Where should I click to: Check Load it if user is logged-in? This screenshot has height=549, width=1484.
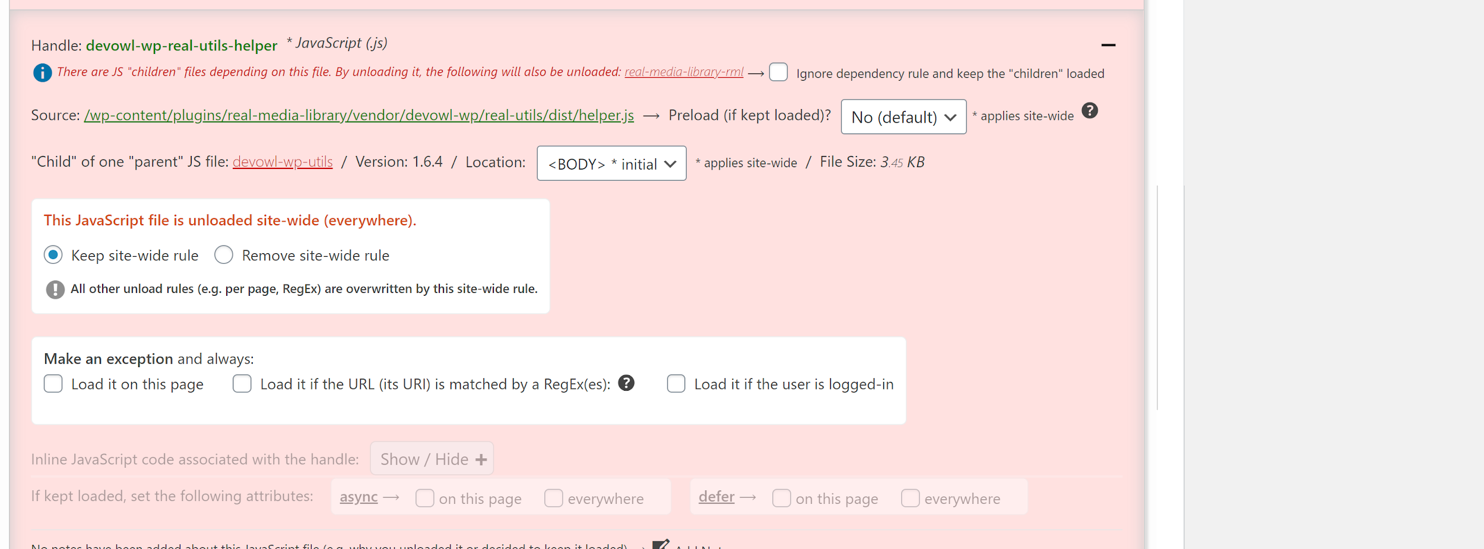click(676, 384)
